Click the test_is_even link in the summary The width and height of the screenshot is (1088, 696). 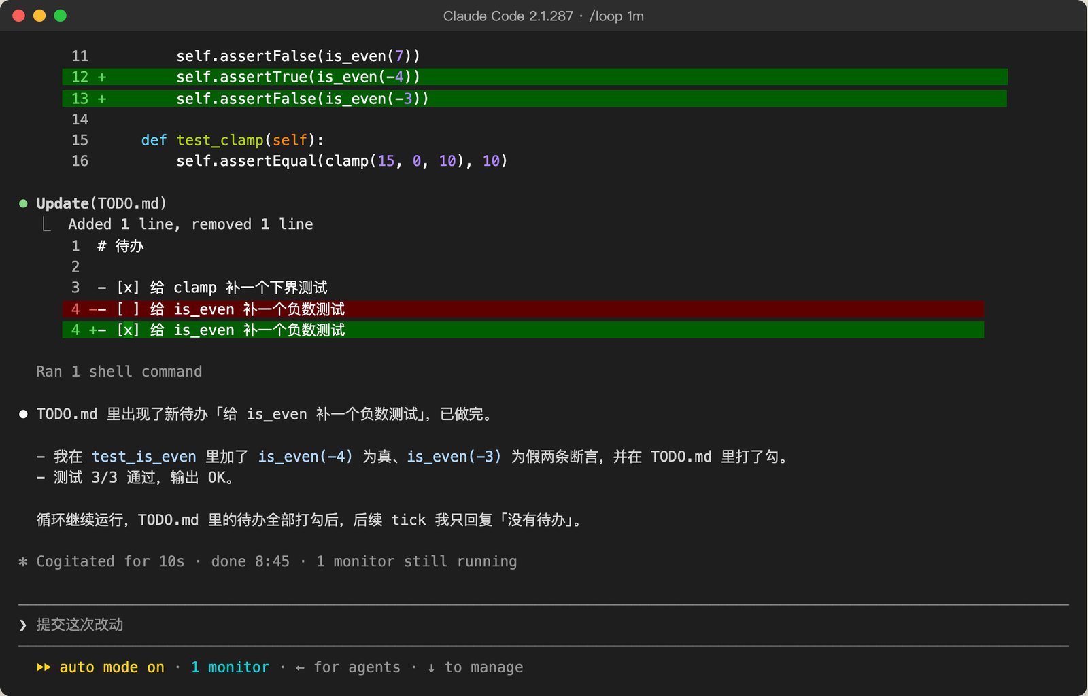pyautogui.click(x=144, y=457)
